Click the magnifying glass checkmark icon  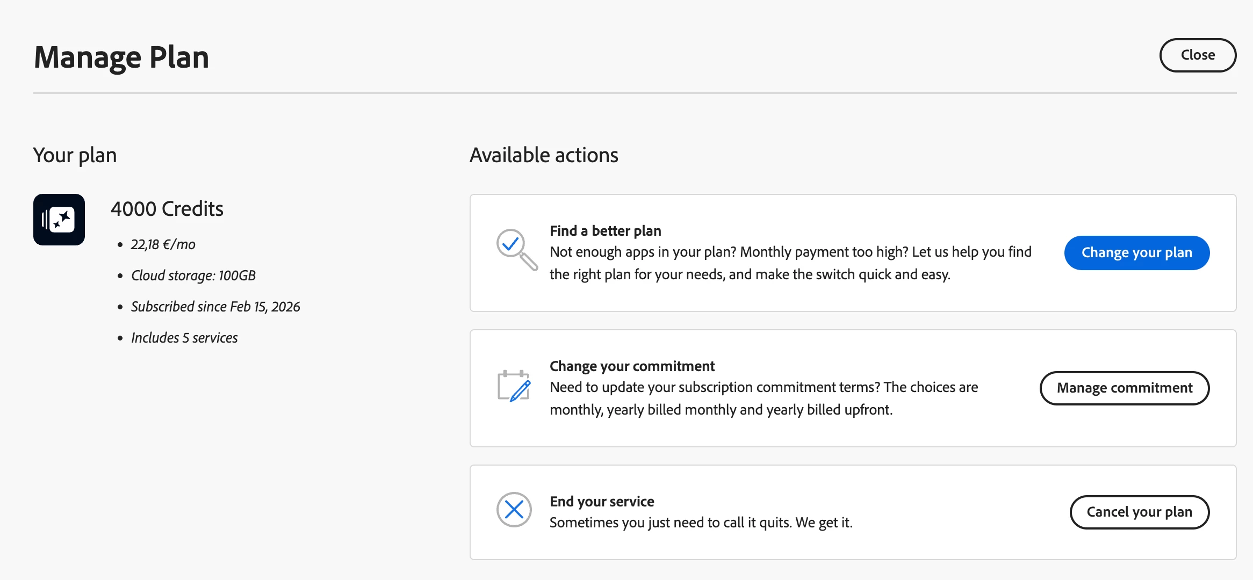(x=516, y=249)
